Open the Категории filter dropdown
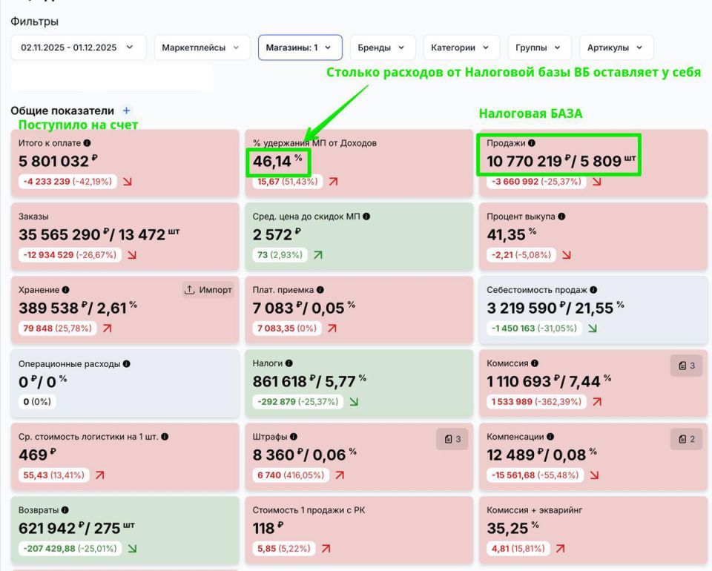 [x=461, y=47]
